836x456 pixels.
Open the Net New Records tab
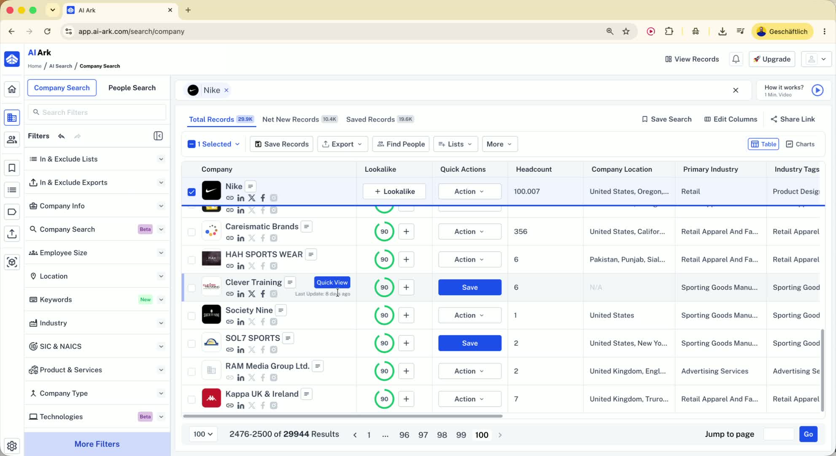pyautogui.click(x=300, y=119)
